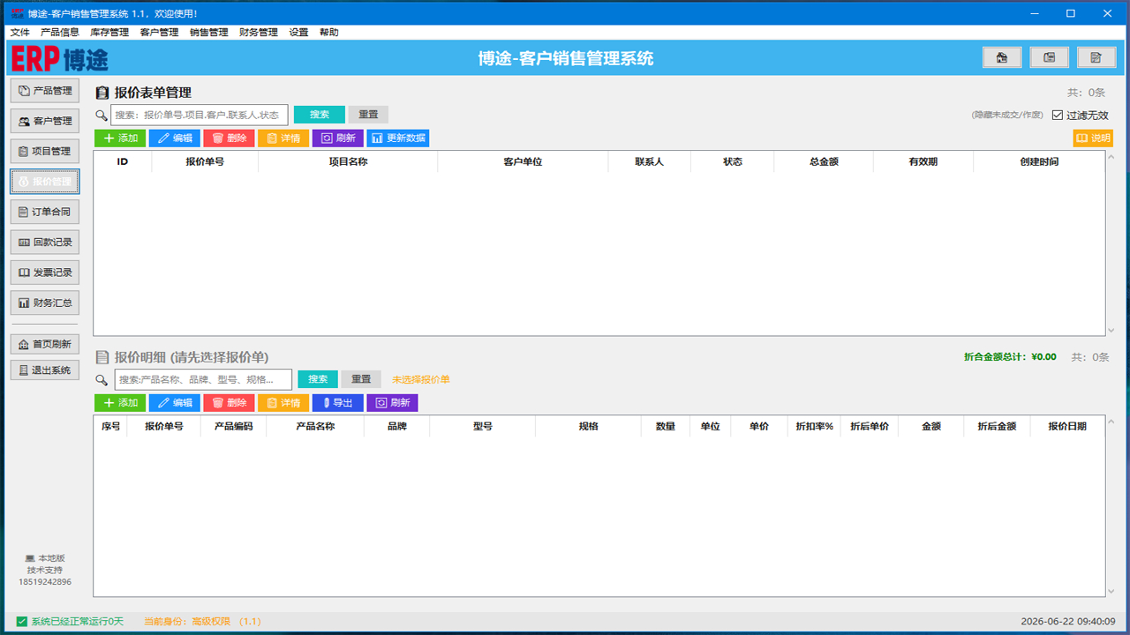The width and height of the screenshot is (1130, 635).
Task: Open the orange 说明 help button
Action: point(1093,138)
